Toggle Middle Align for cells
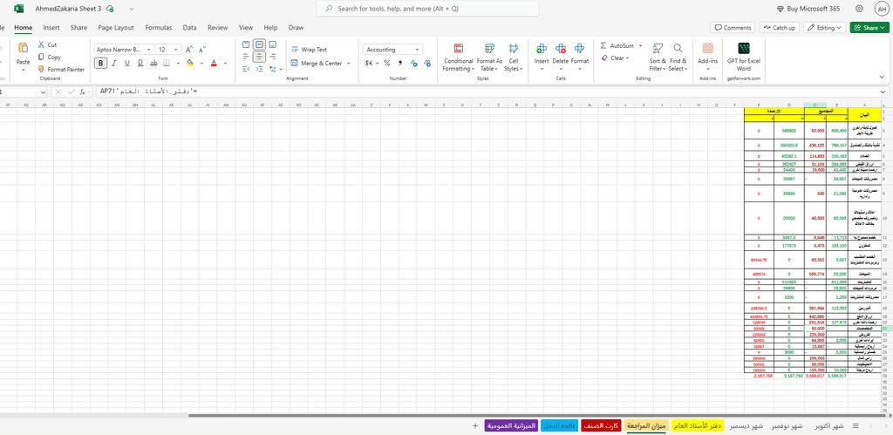Image resolution: width=893 pixels, height=435 pixels. [x=260, y=44]
